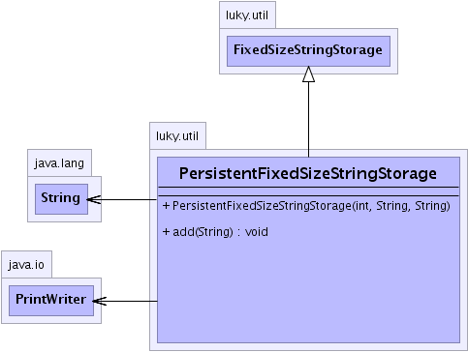
Task: Click the top luky.util package tab
Action: point(247,15)
